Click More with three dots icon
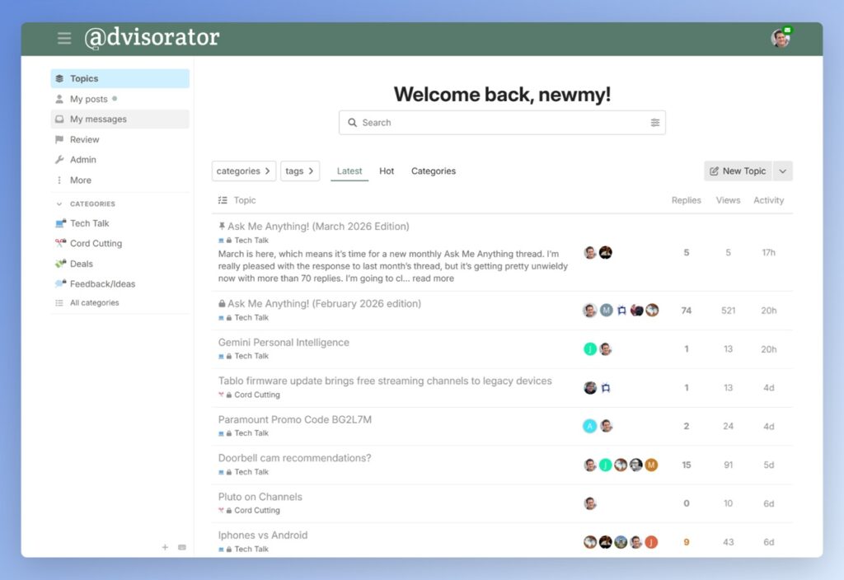Image resolution: width=844 pixels, height=580 pixels. [x=80, y=180]
